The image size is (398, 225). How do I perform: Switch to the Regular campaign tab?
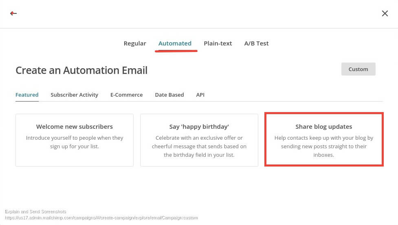click(135, 43)
